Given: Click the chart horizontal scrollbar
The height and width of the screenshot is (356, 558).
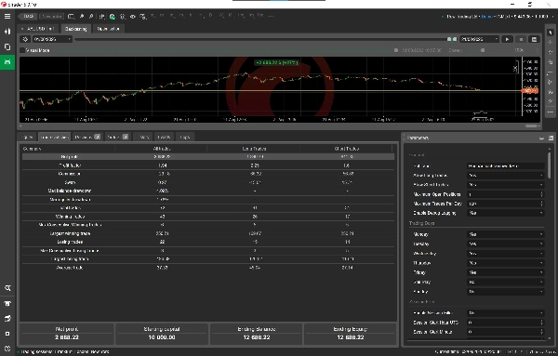Looking at the screenshot, I should 531,125.
